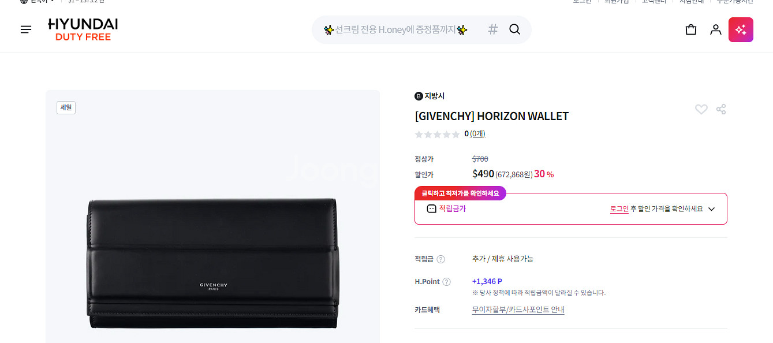Click the Hyundai Duty Free logo
Screen dimensions: 773x343
pyautogui.click(x=83, y=29)
